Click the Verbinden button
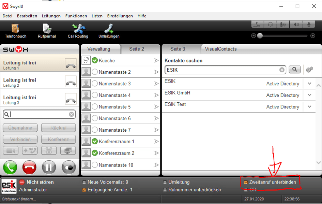 [x=20, y=139]
